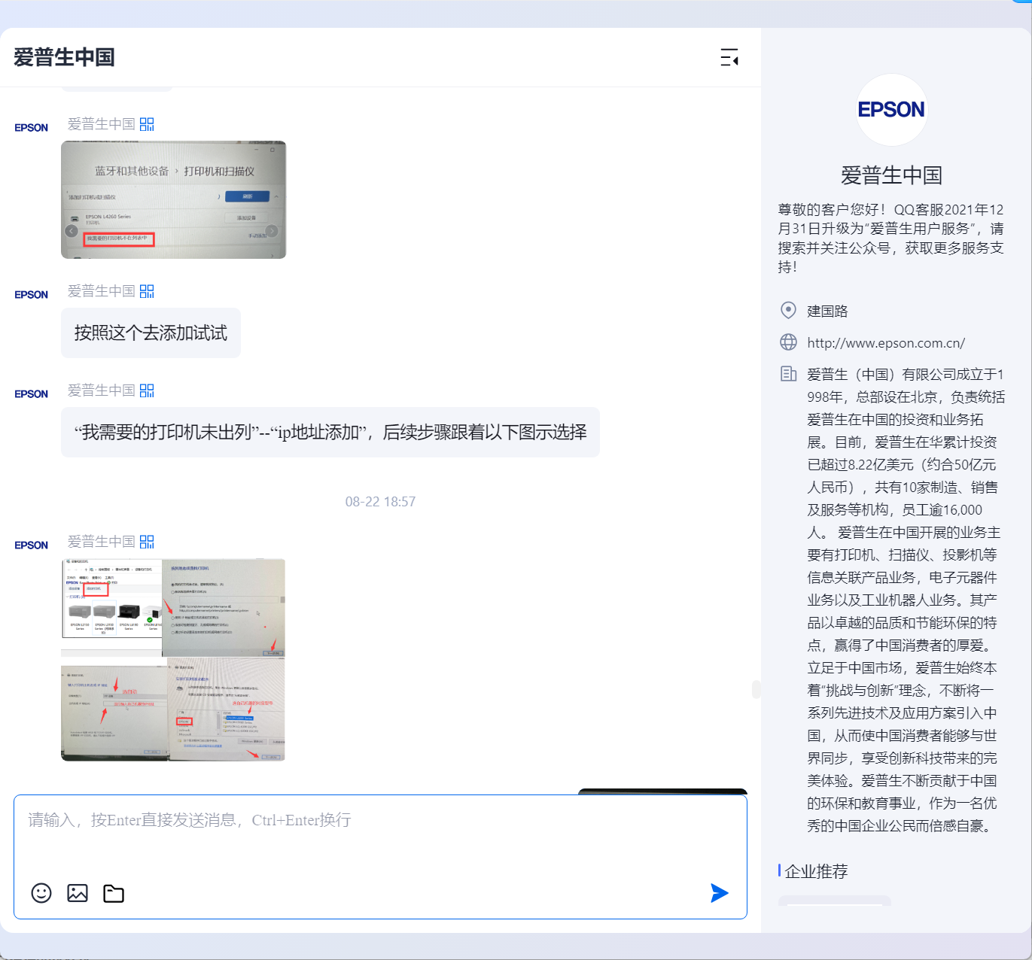
Task: Click the QR icon above the ip地址添加 message
Action: point(147,390)
